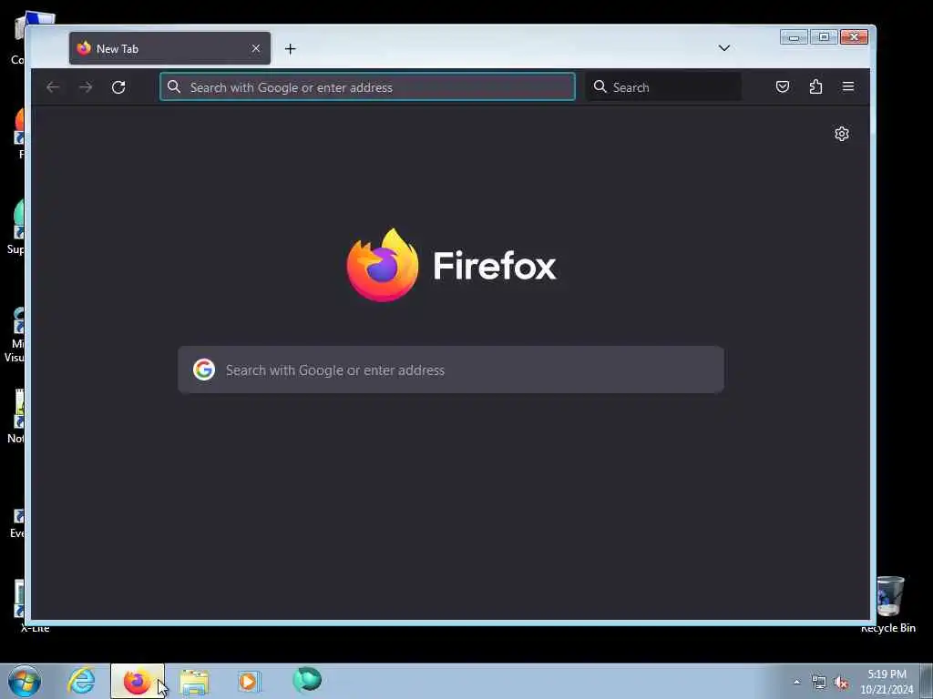This screenshot has height=699, width=933.
Task: Open the Windows Start menu
Action: pos(25,681)
